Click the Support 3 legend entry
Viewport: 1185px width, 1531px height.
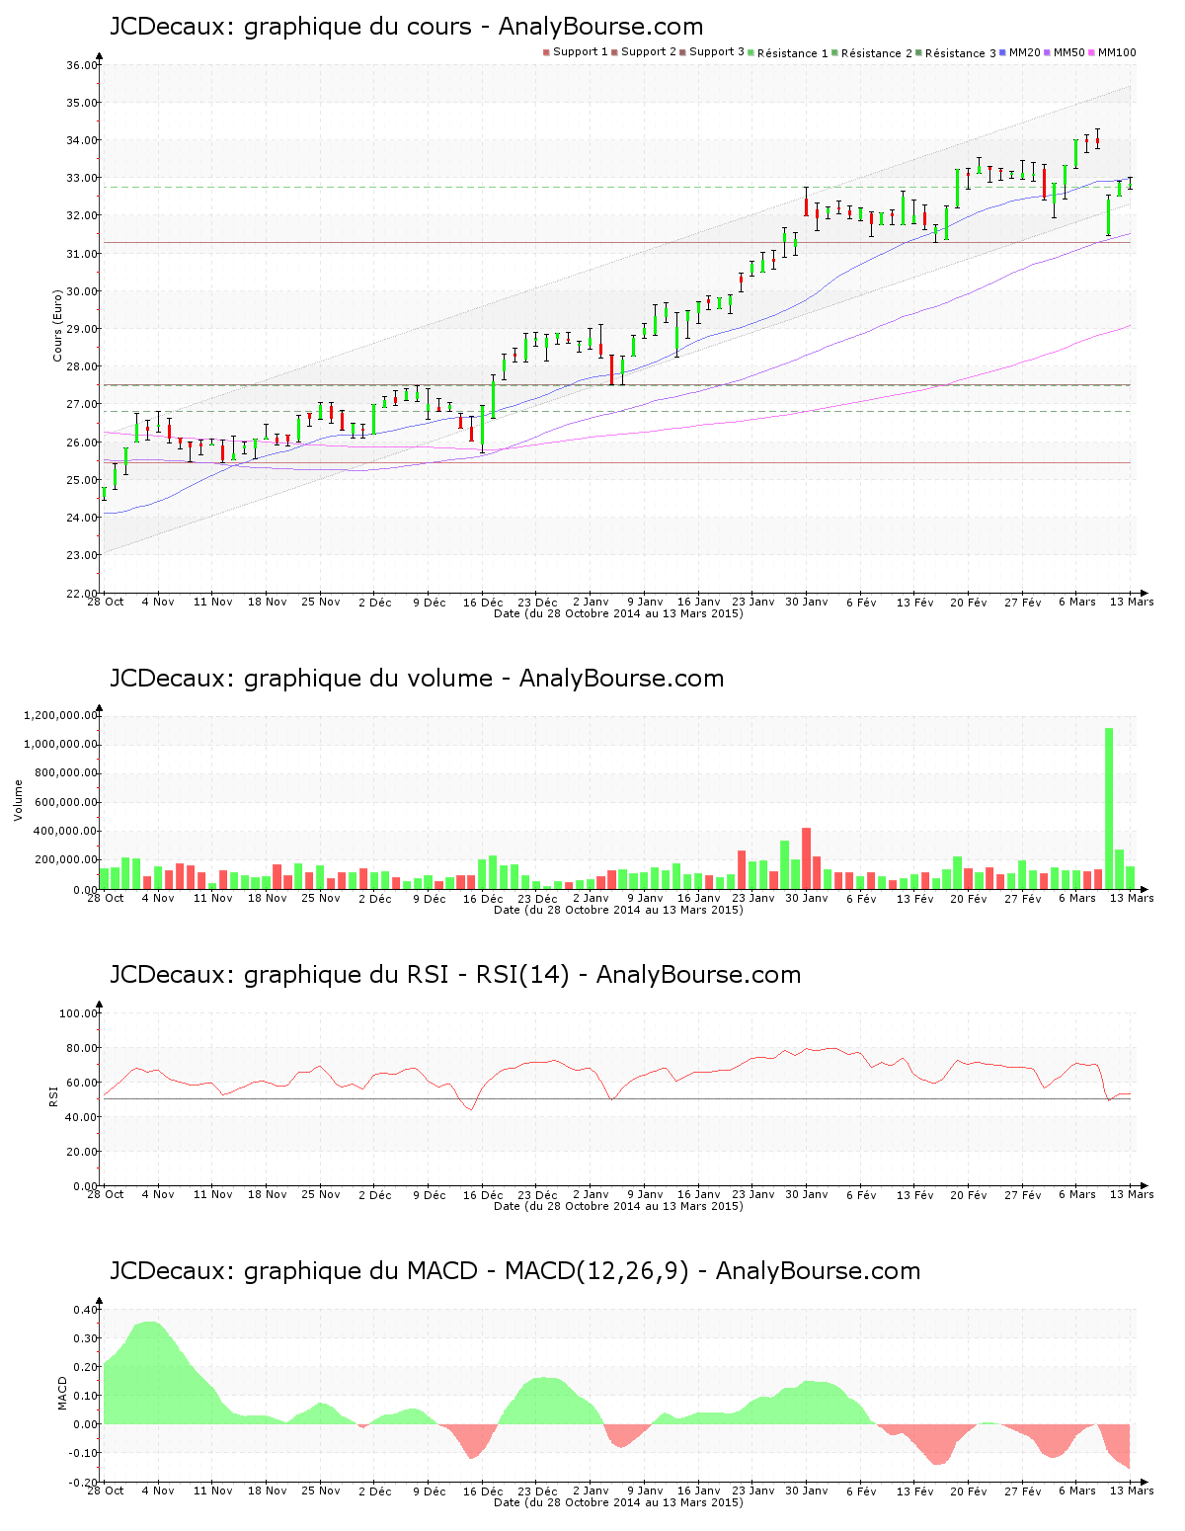click(712, 52)
